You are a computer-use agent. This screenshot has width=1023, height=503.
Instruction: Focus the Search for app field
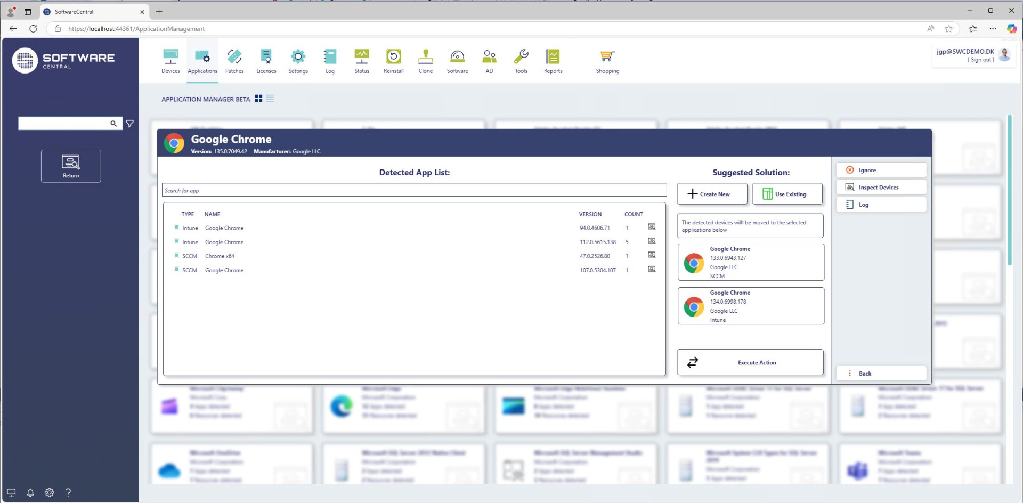414,190
